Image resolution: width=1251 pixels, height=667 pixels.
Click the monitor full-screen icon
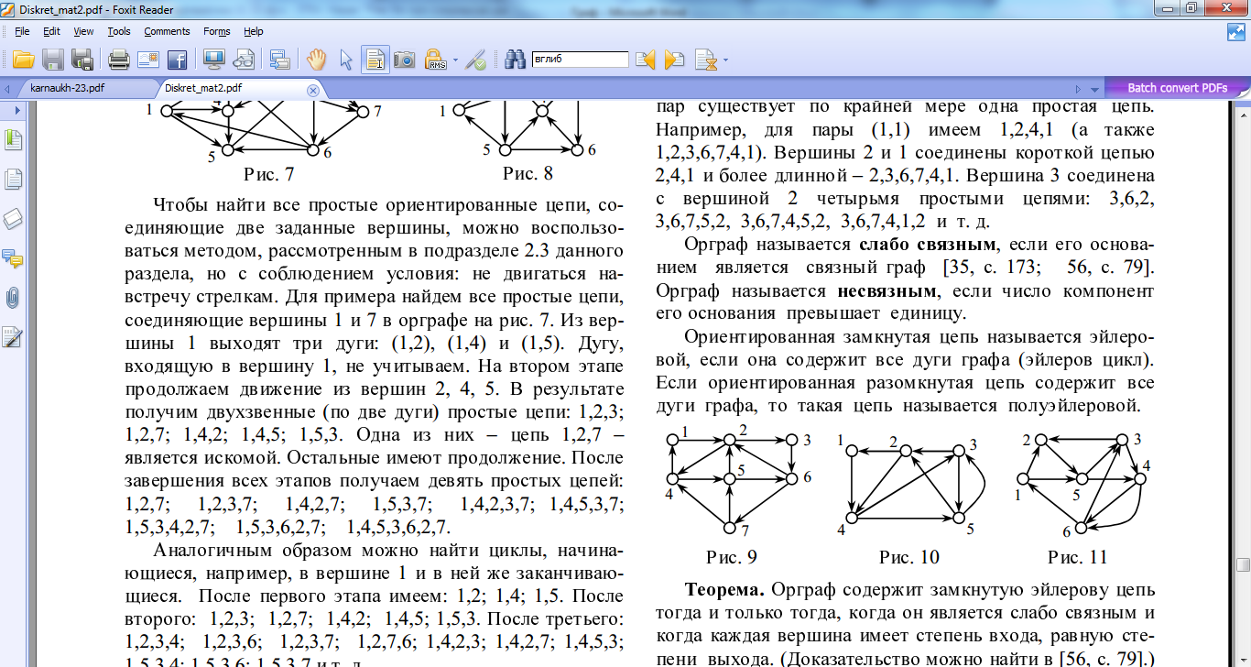point(214,60)
